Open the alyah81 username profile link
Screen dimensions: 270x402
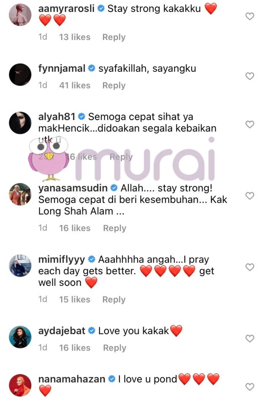57,117
